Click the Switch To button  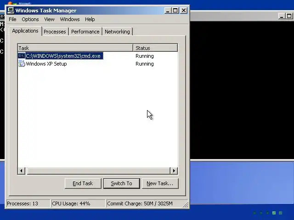coord(121,183)
